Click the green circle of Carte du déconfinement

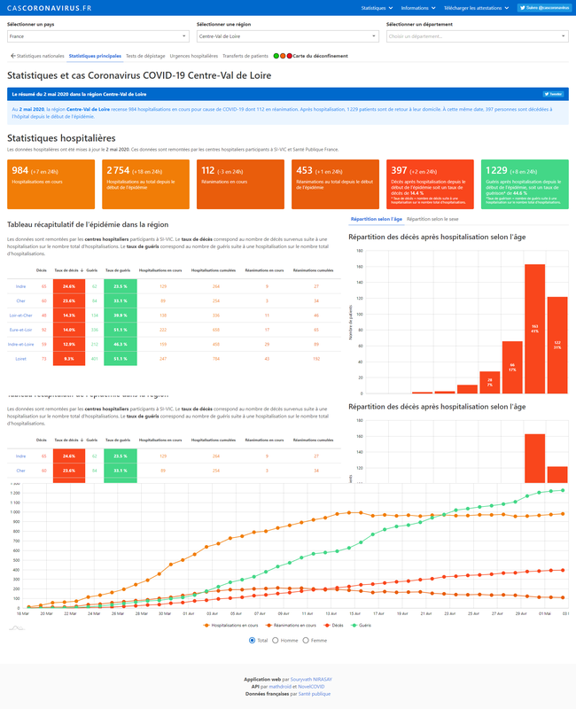pos(276,56)
